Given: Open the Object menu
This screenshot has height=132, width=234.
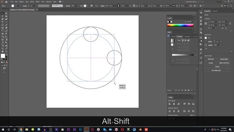Looking at the screenshot, I should pos(21,2).
